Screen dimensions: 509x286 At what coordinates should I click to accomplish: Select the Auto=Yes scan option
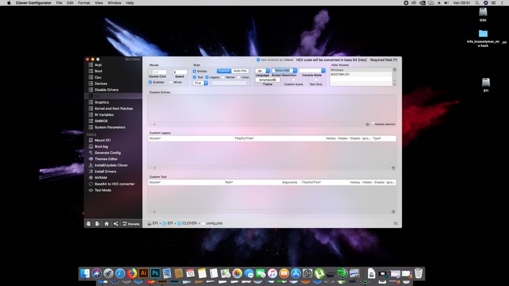click(240, 71)
